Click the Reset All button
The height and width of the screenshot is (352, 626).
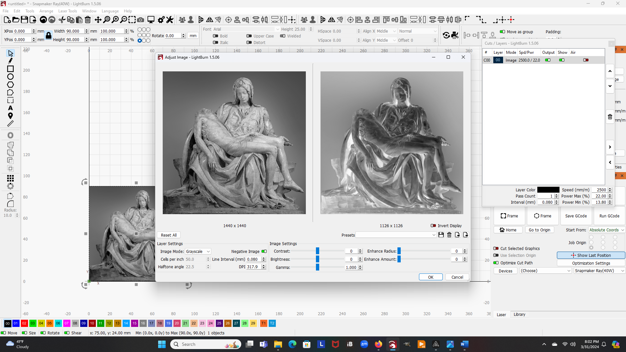click(169, 235)
